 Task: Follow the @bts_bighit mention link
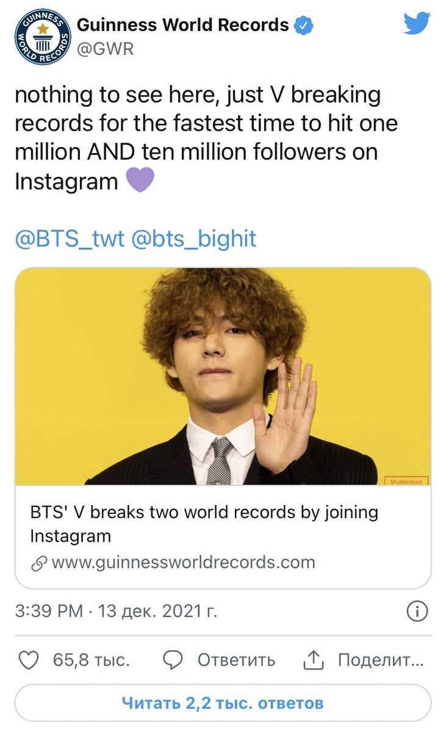point(193,239)
